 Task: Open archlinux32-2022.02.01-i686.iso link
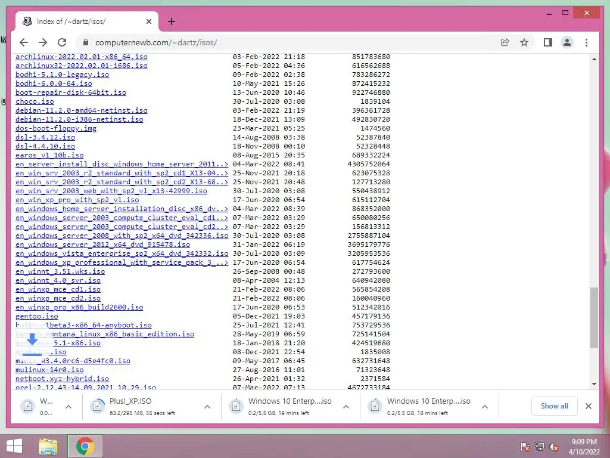[x=81, y=66]
